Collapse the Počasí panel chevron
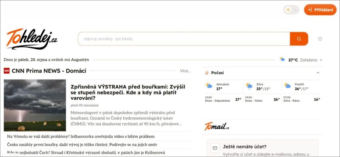 [318, 73]
